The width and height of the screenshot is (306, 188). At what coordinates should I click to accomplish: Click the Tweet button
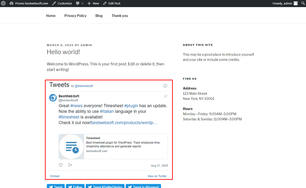[x=55, y=186]
